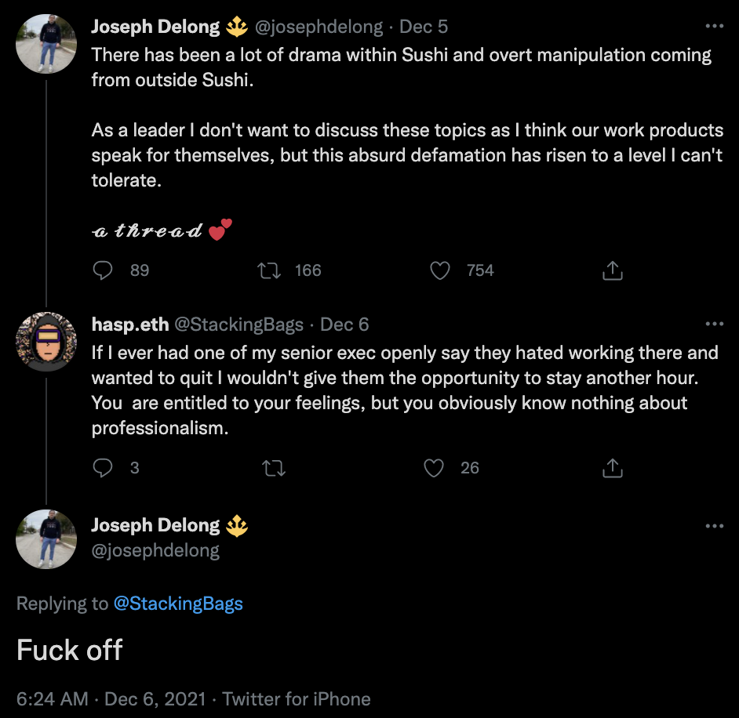
Task: Open more options on first Joseph Delong tweet
Action: [x=714, y=26]
